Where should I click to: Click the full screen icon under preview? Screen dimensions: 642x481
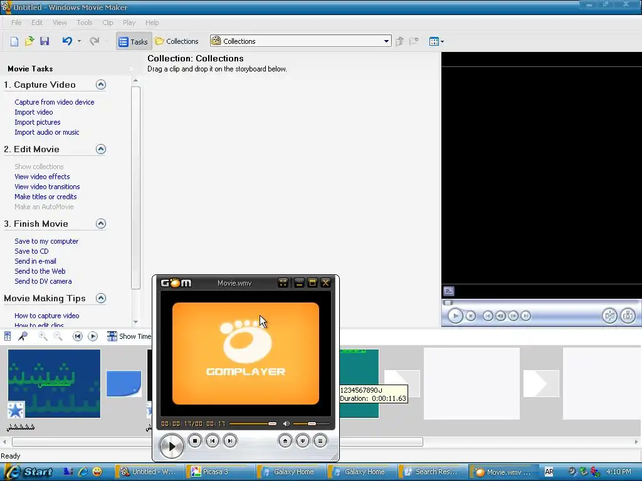click(x=449, y=291)
